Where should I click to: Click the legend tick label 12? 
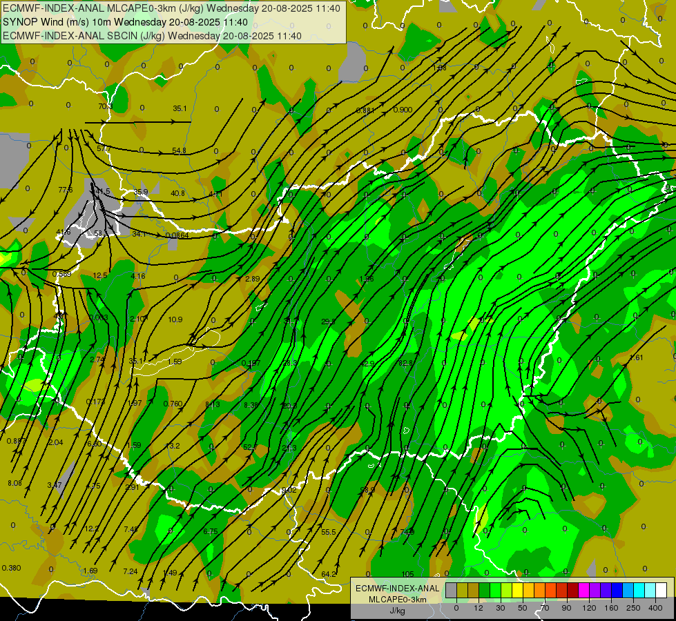coord(479,608)
